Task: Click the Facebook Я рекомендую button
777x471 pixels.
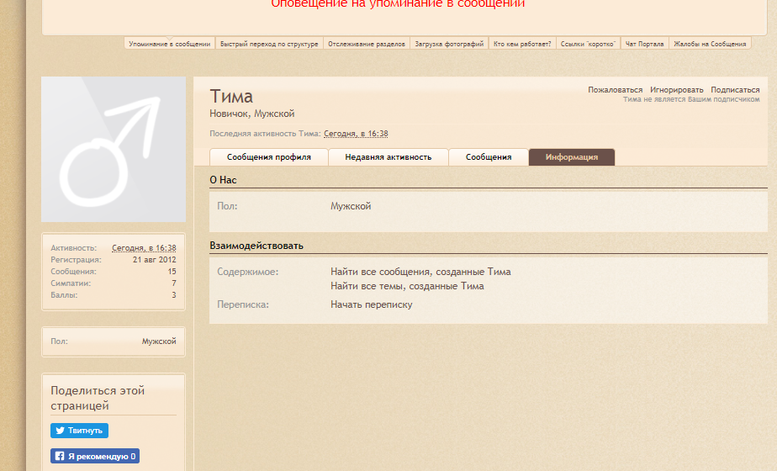Action: point(94,457)
